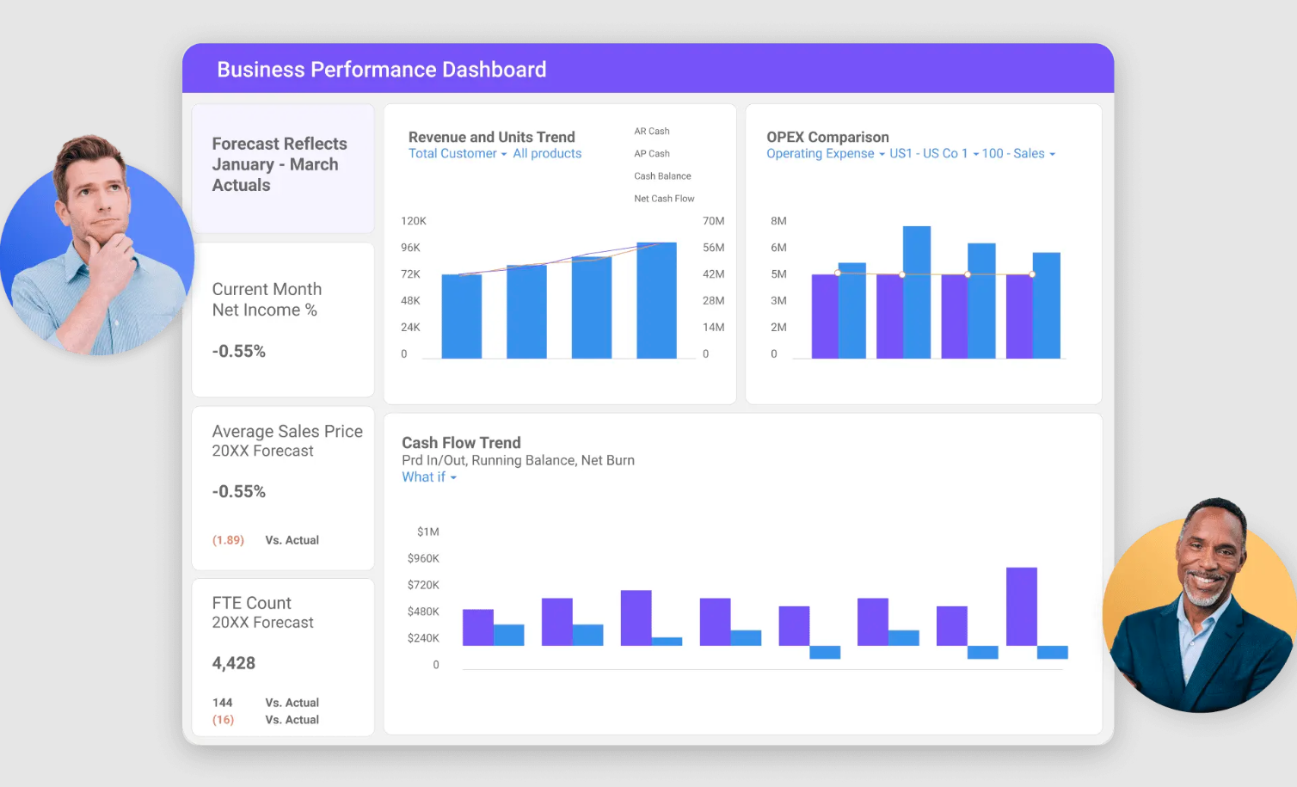Open the FTE Count 20XX Forecast card
1297x787 pixels.
282,657
